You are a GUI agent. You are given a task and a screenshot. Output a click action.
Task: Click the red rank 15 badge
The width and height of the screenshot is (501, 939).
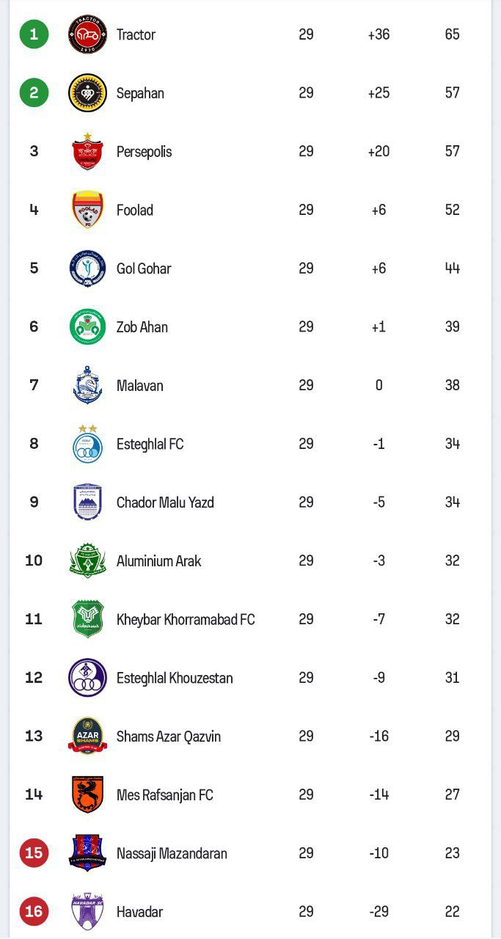pos(34,853)
